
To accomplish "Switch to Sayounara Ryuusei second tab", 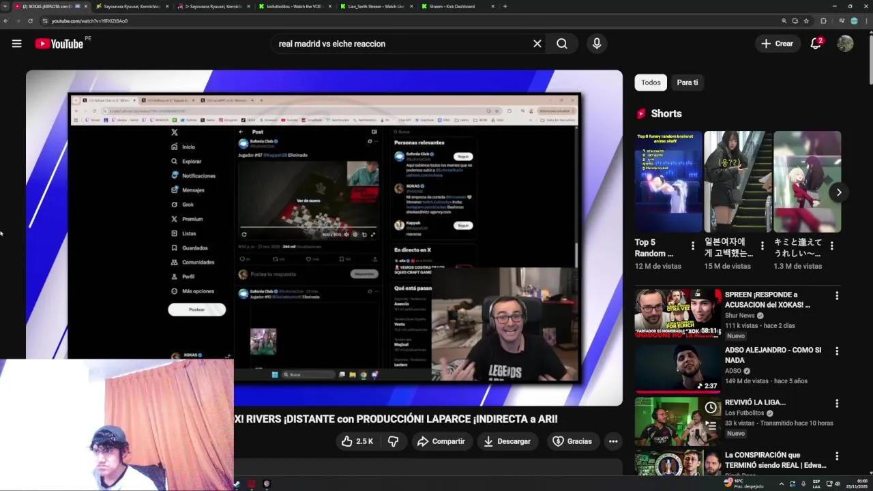I will [x=132, y=6].
